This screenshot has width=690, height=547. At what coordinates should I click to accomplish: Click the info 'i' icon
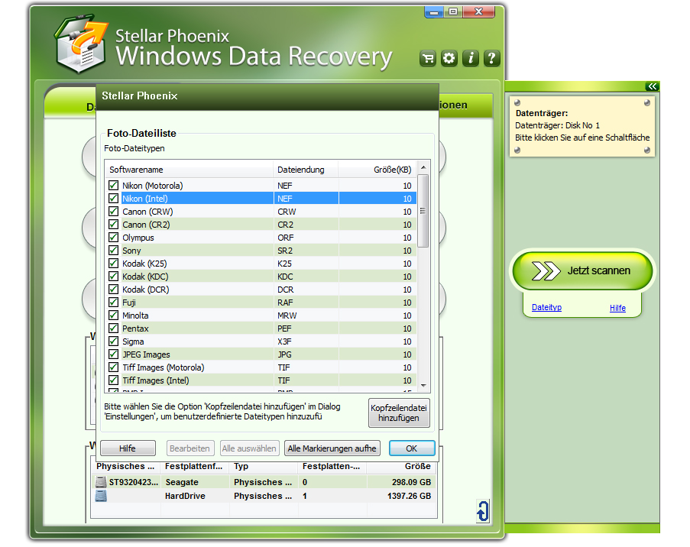coord(471,58)
